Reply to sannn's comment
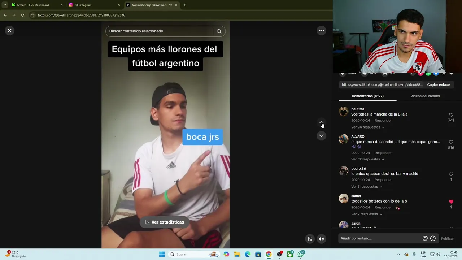 [383, 207]
